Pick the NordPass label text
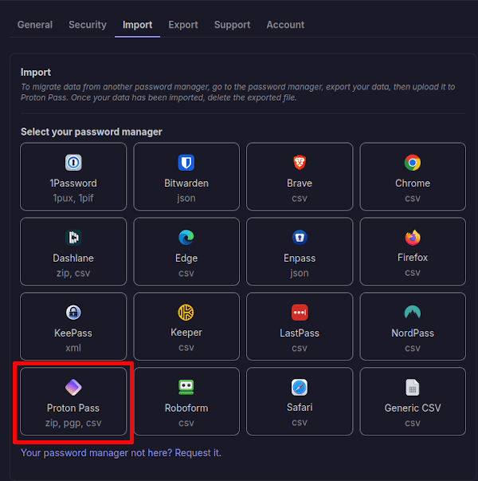Viewport: 478px width, 481px height. (x=413, y=333)
